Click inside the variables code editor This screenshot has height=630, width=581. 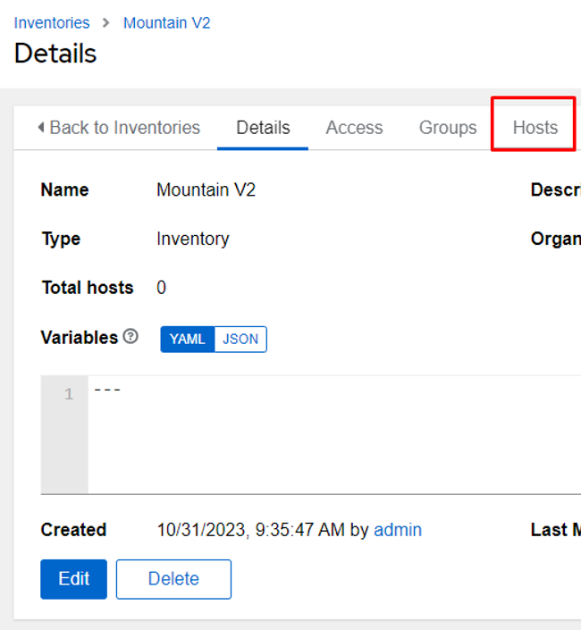334,434
